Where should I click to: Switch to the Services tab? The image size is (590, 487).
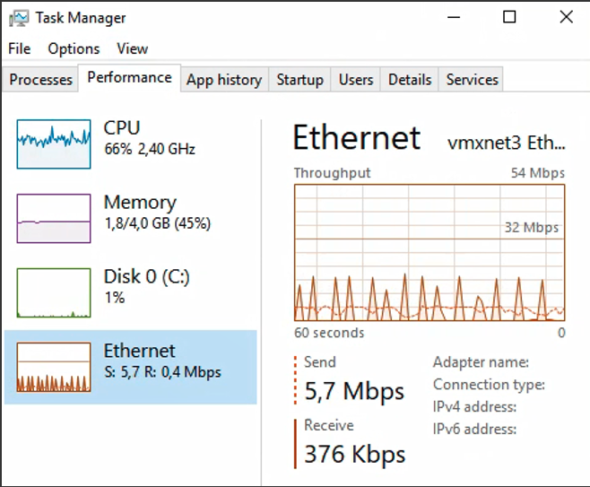pos(472,80)
